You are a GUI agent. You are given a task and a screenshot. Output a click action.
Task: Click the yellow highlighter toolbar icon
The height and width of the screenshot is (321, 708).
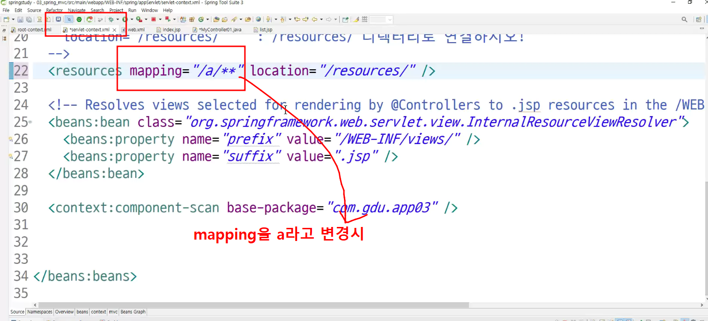tap(356, 19)
